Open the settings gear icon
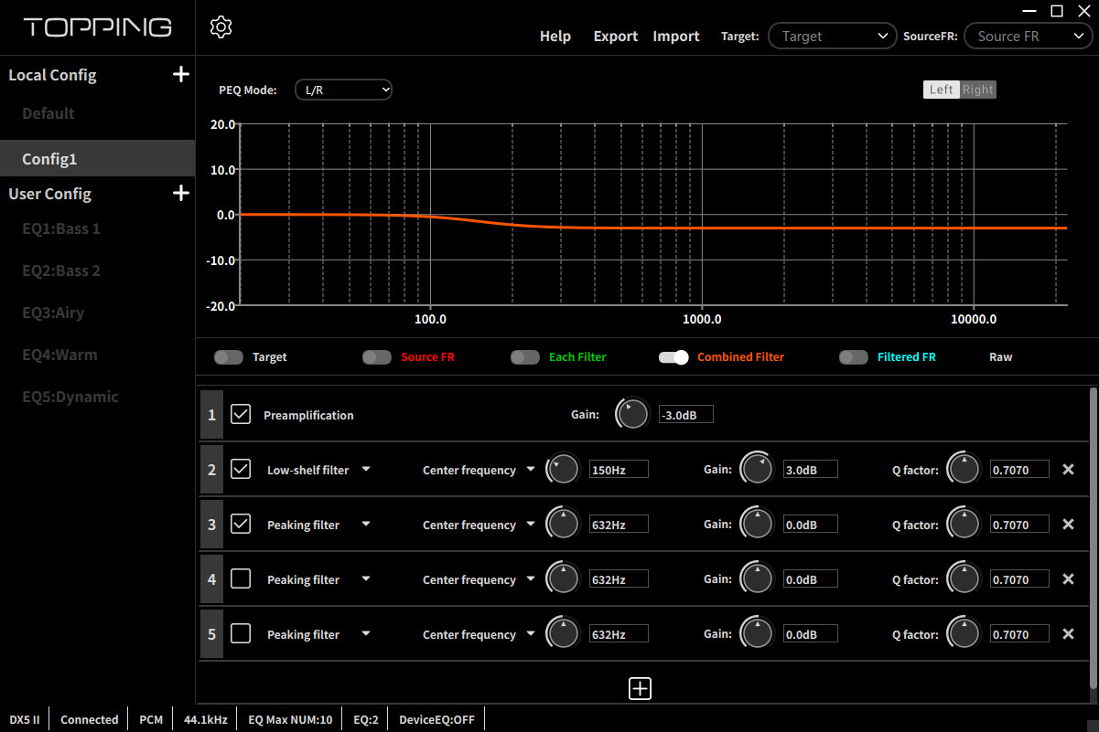This screenshot has width=1099, height=732. (221, 27)
